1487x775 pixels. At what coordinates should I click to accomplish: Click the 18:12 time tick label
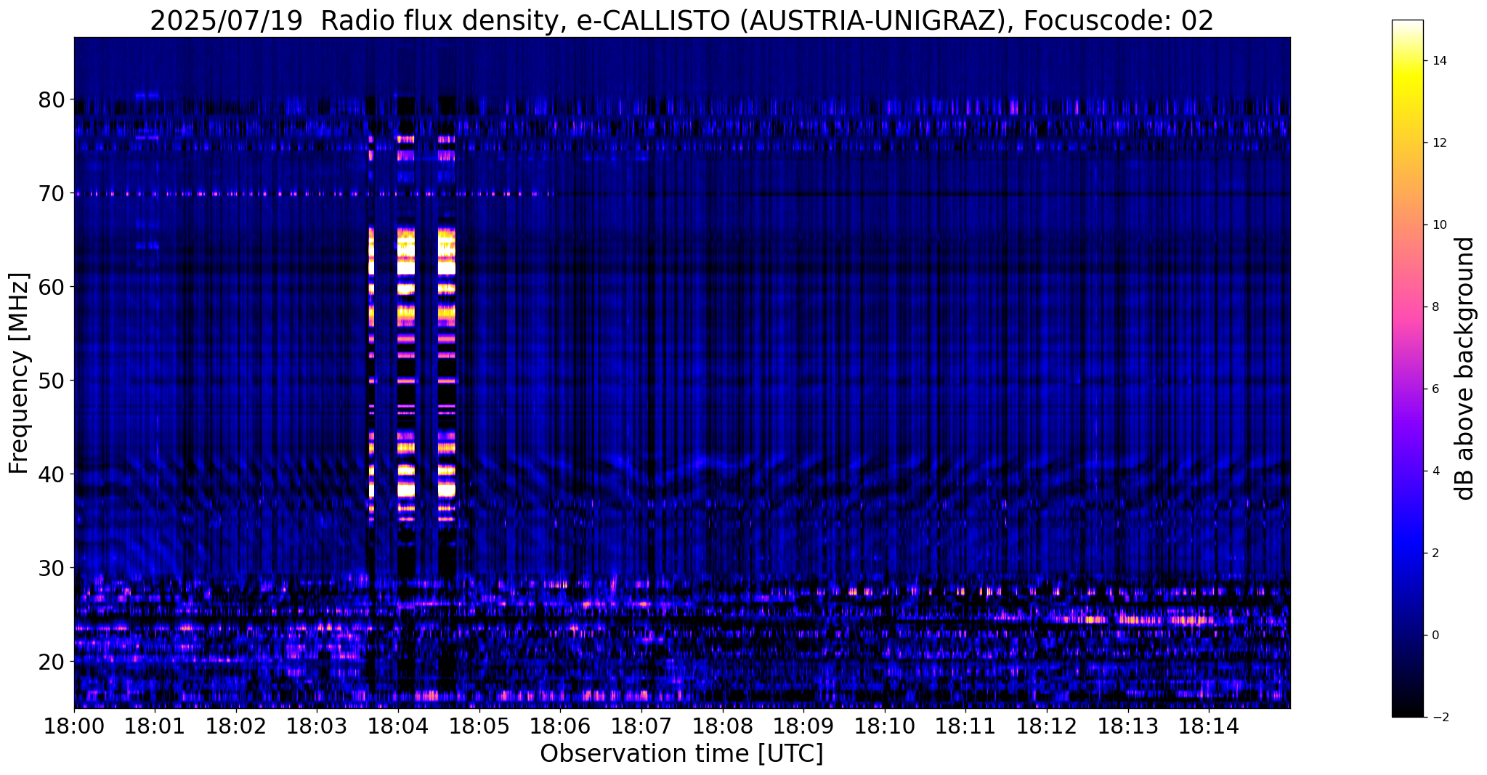1047,726
